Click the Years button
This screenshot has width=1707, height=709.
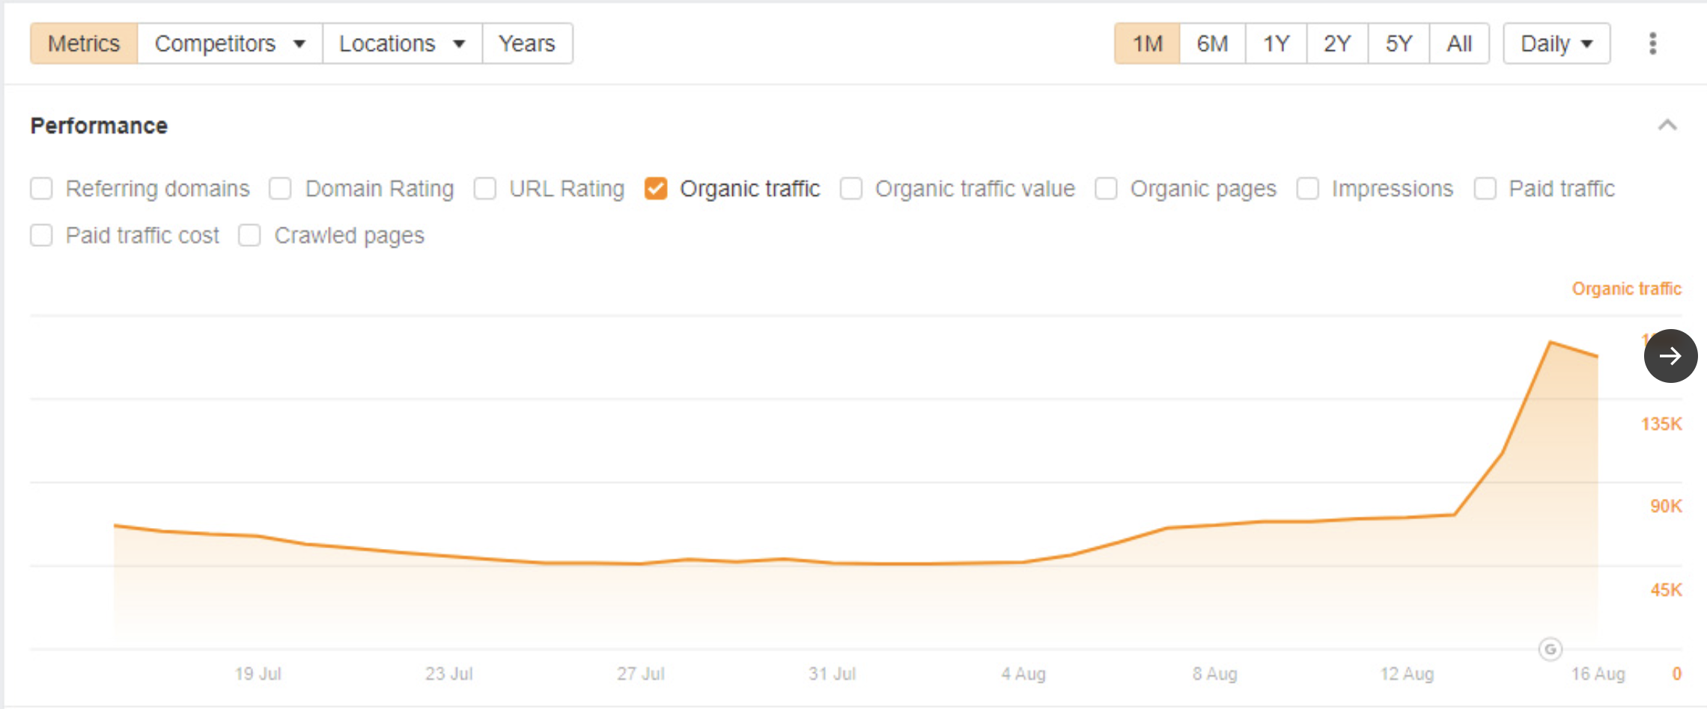[x=528, y=43]
